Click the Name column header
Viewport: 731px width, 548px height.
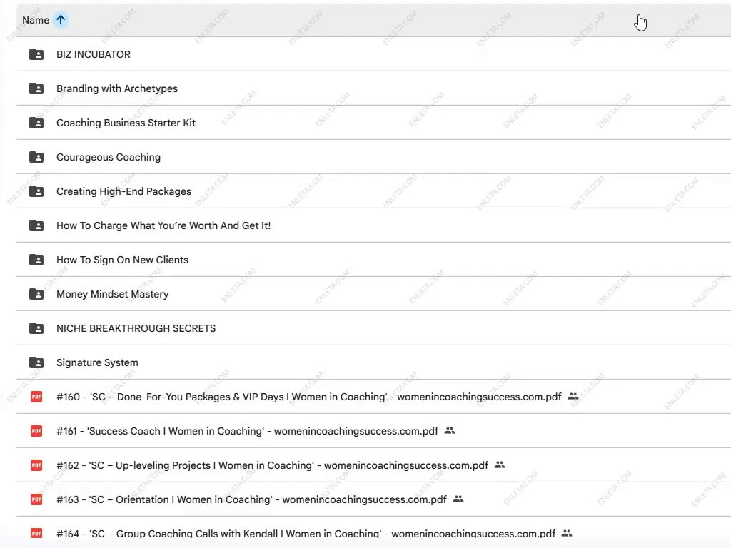click(36, 20)
